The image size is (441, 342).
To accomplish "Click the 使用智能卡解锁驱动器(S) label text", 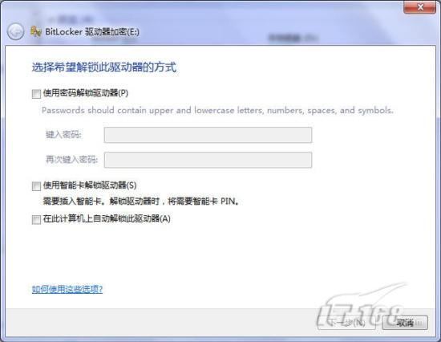I will point(90,185).
